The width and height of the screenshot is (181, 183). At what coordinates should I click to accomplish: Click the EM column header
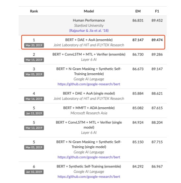click(x=138, y=11)
